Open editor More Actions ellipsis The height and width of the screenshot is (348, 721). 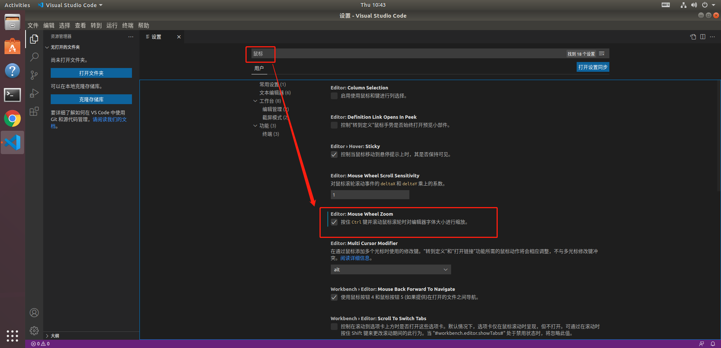coord(712,37)
